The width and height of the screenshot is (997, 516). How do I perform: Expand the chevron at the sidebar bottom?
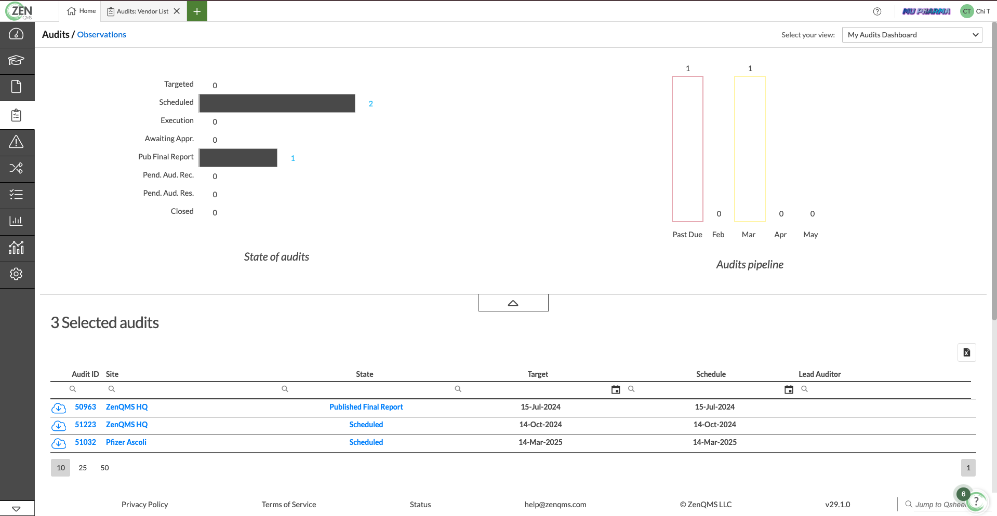pos(17,508)
